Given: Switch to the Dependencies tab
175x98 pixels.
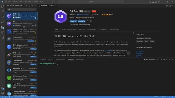Looking at the screenshot, I should point(91,29).
